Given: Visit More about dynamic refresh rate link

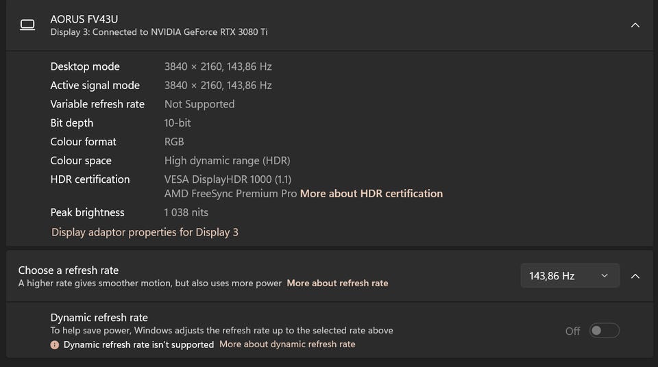Looking at the screenshot, I should [x=287, y=344].
